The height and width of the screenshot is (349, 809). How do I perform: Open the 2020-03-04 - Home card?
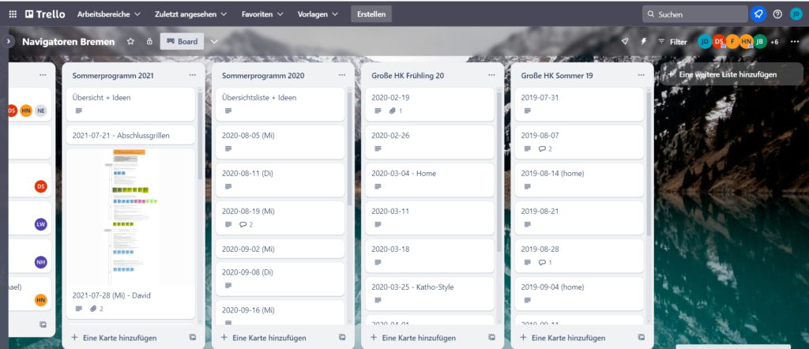(x=430, y=180)
